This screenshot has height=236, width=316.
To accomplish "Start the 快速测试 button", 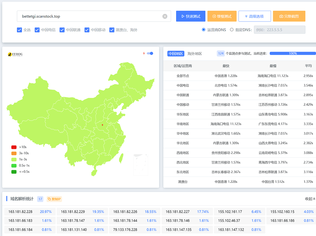I will coord(191,16).
